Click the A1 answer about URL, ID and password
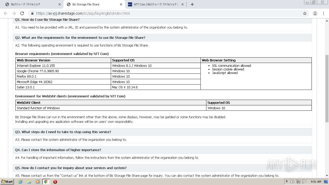 tap(102, 27)
